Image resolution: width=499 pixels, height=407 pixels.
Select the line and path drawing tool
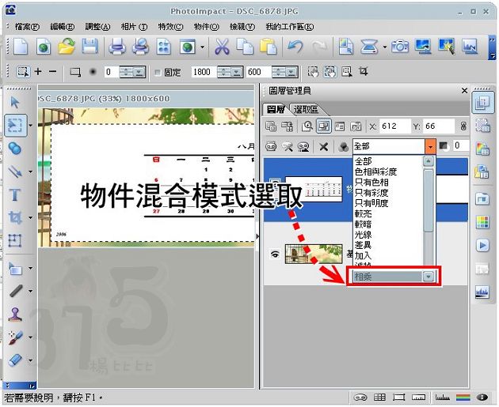[14, 171]
